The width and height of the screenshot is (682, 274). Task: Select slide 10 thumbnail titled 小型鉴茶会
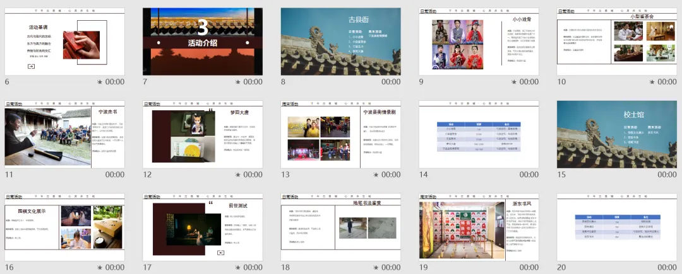point(617,42)
